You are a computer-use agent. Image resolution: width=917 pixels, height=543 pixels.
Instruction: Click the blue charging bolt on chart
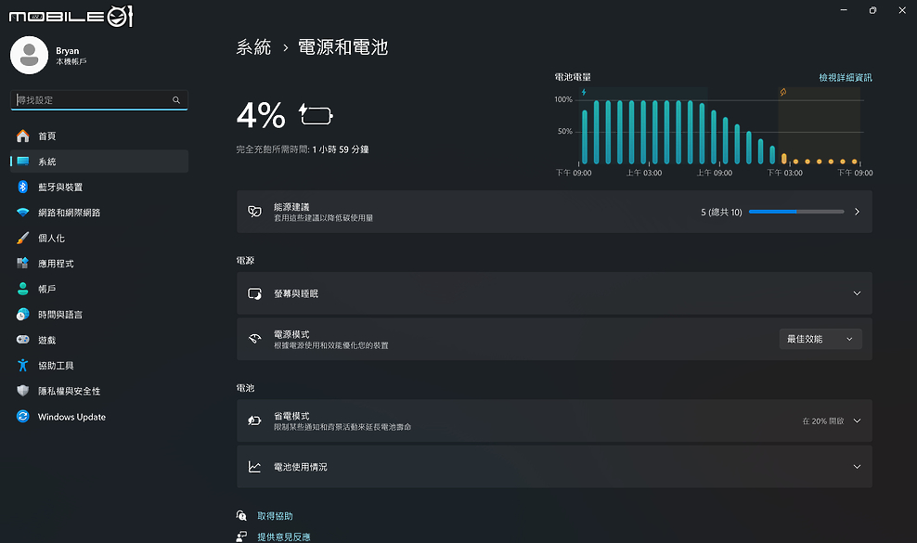click(x=584, y=93)
